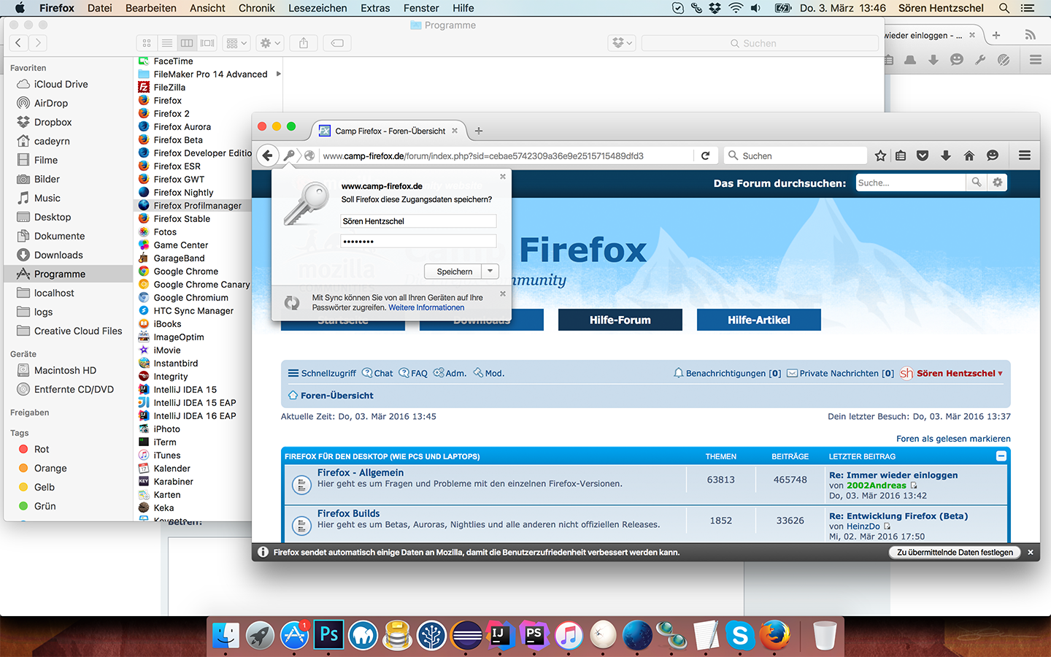Open advanced forum search gear icon
The width and height of the screenshot is (1051, 657).
[x=998, y=182]
